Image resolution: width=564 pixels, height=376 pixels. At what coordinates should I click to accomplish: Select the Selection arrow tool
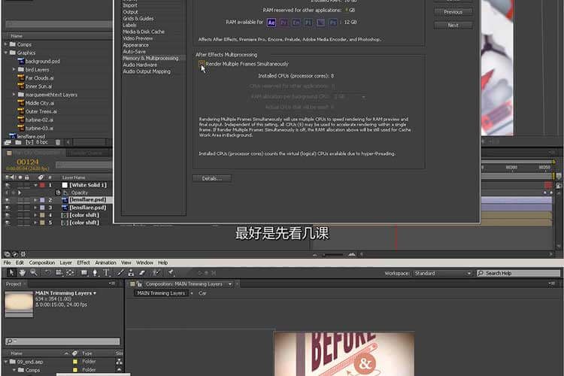click(11, 273)
